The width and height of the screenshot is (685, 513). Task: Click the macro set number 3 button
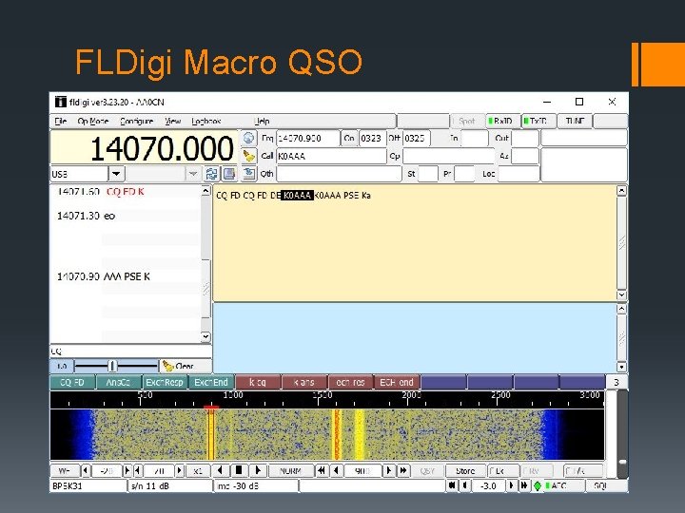616,382
